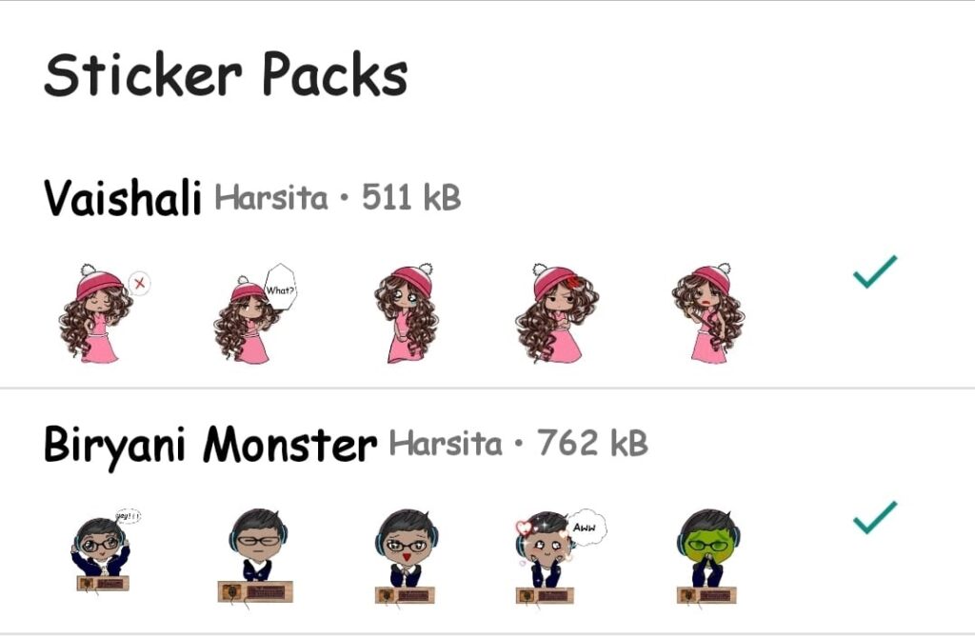Tap the red X bubble on first sticker
The width and height of the screenshot is (975, 638).
click(140, 283)
